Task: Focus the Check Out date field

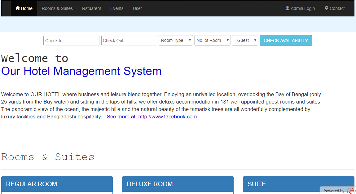Action: (x=129, y=41)
